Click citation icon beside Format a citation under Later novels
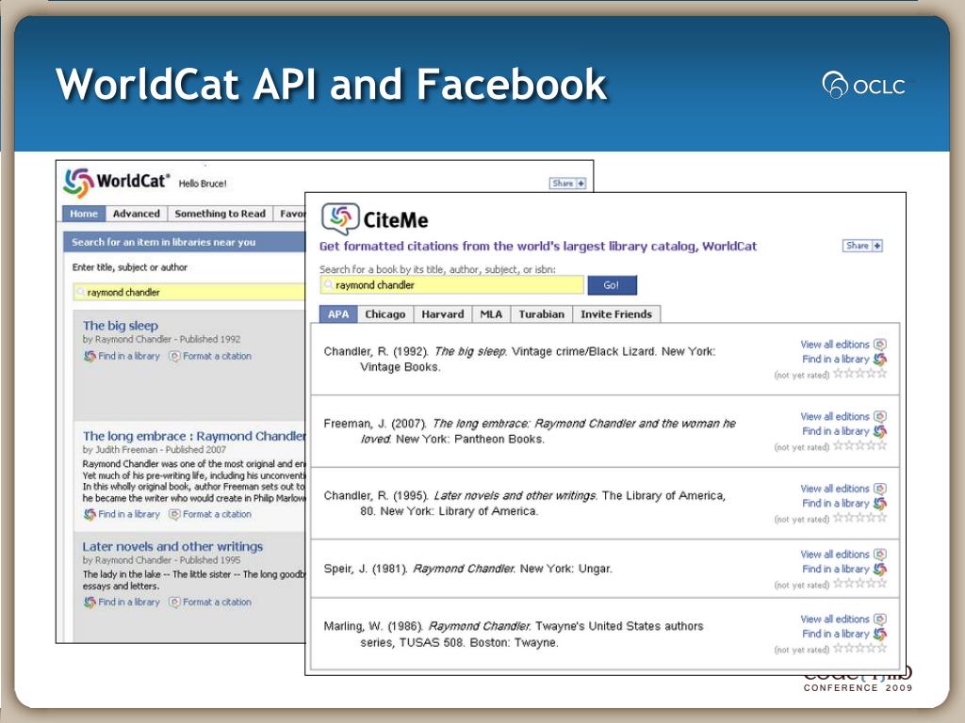This screenshot has height=723, width=965. [x=174, y=602]
